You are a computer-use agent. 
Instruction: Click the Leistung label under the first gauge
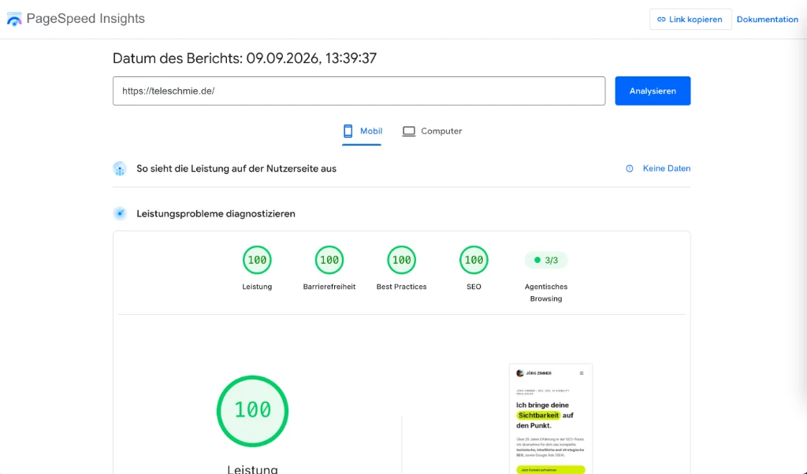(257, 287)
